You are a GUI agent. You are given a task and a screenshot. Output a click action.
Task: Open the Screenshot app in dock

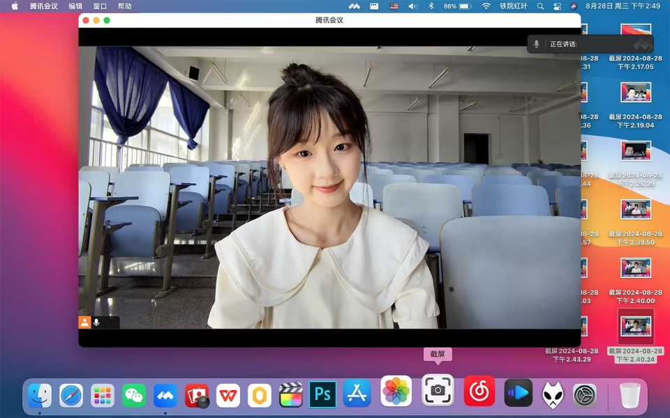pyautogui.click(x=438, y=390)
